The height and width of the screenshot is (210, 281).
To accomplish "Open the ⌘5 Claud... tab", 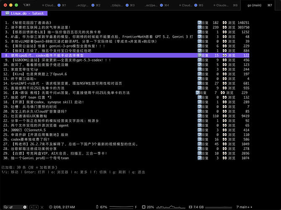I will pos(191,5).
